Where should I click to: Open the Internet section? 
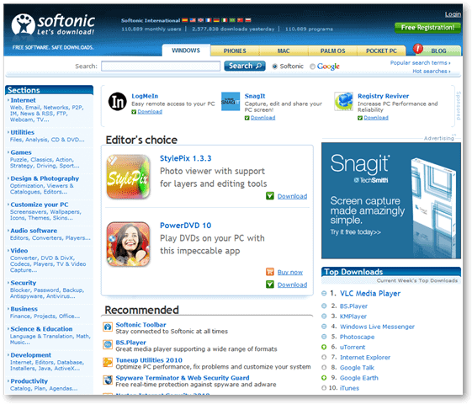tap(23, 100)
